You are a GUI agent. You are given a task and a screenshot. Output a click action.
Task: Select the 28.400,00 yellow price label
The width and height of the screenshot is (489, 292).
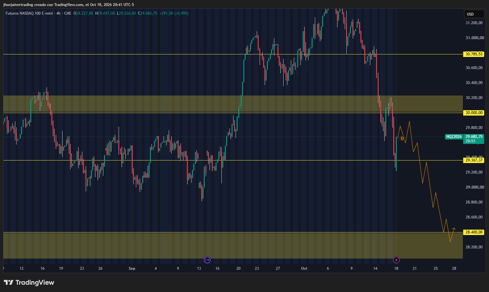(x=474, y=232)
